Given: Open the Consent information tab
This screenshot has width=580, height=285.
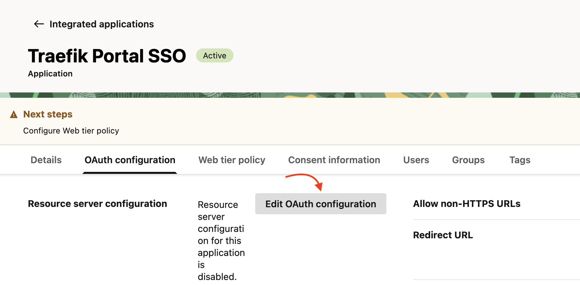Looking at the screenshot, I should tap(334, 160).
